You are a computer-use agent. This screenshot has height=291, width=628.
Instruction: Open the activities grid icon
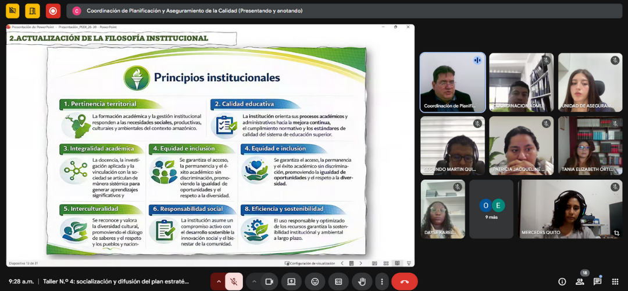pyautogui.click(x=615, y=282)
